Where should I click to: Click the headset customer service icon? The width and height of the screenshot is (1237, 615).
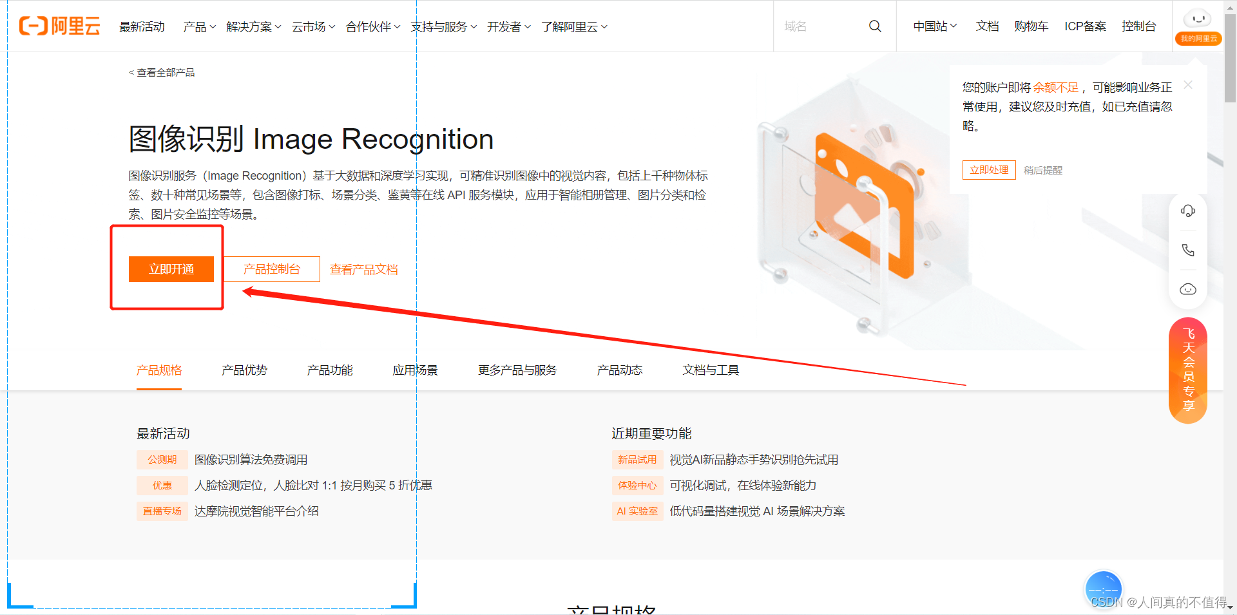(x=1188, y=211)
